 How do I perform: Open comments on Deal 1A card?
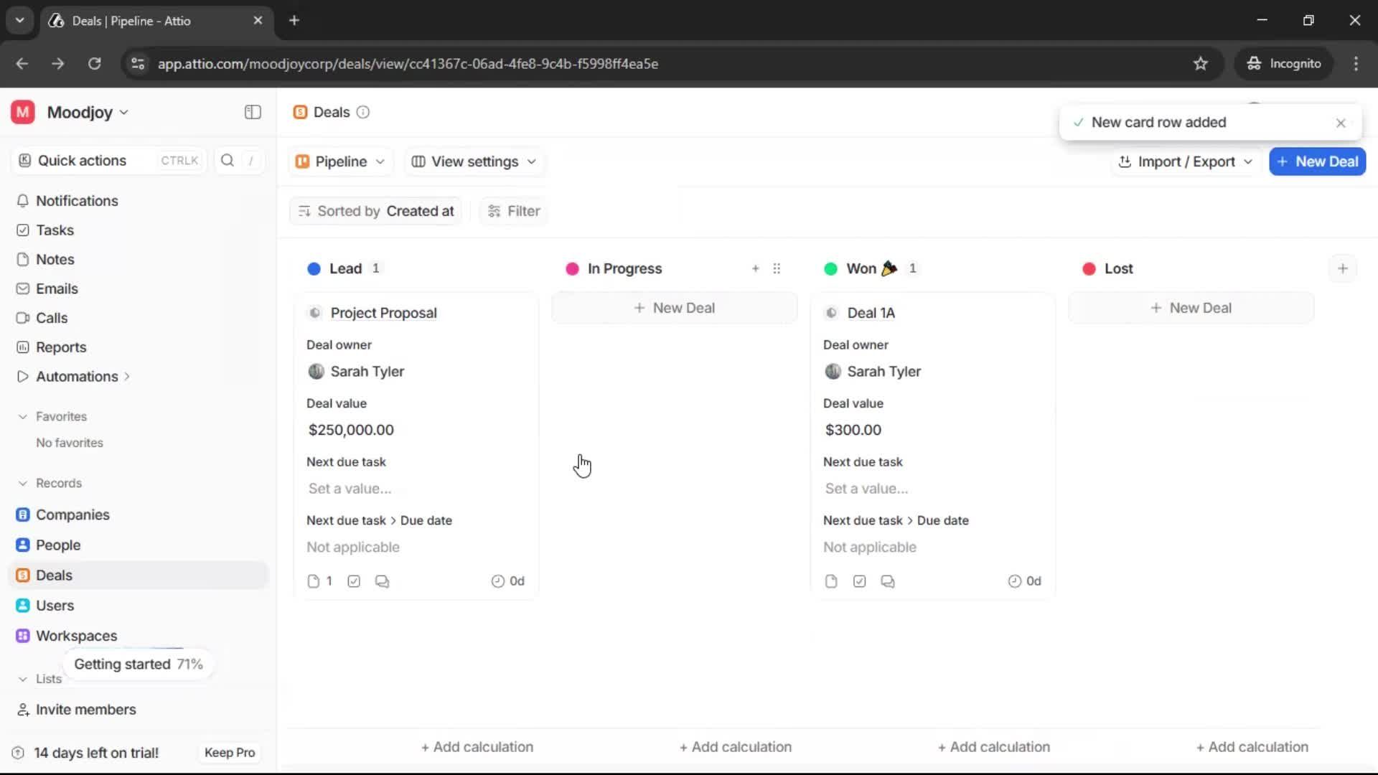click(888, 581)
